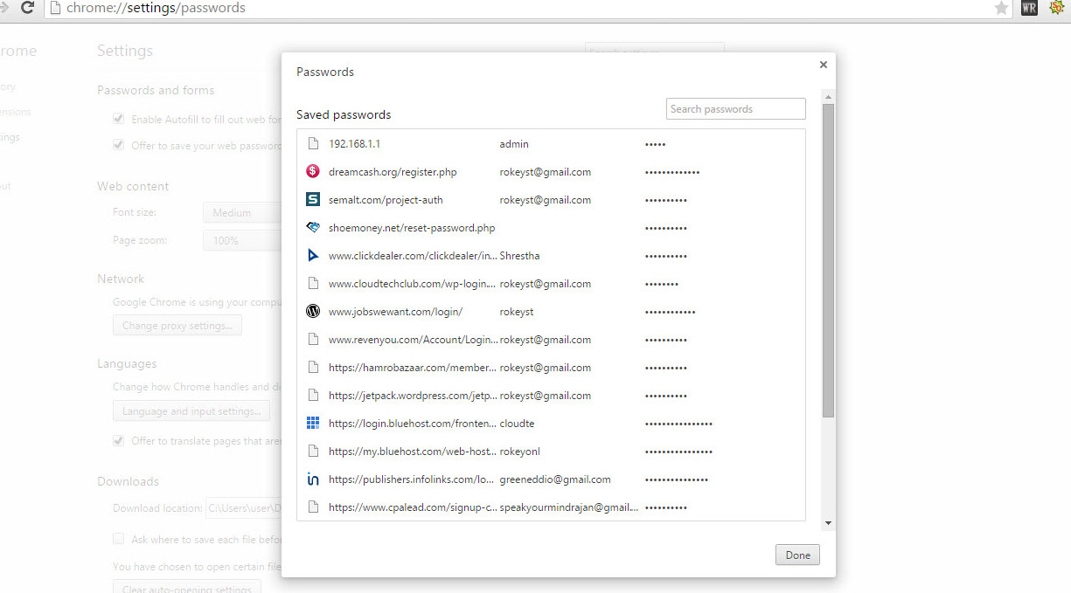Viewport: 1071px width, 593px height.
Task: Click the login.bluehost.com grid favicon
Action: click(313, 424)
